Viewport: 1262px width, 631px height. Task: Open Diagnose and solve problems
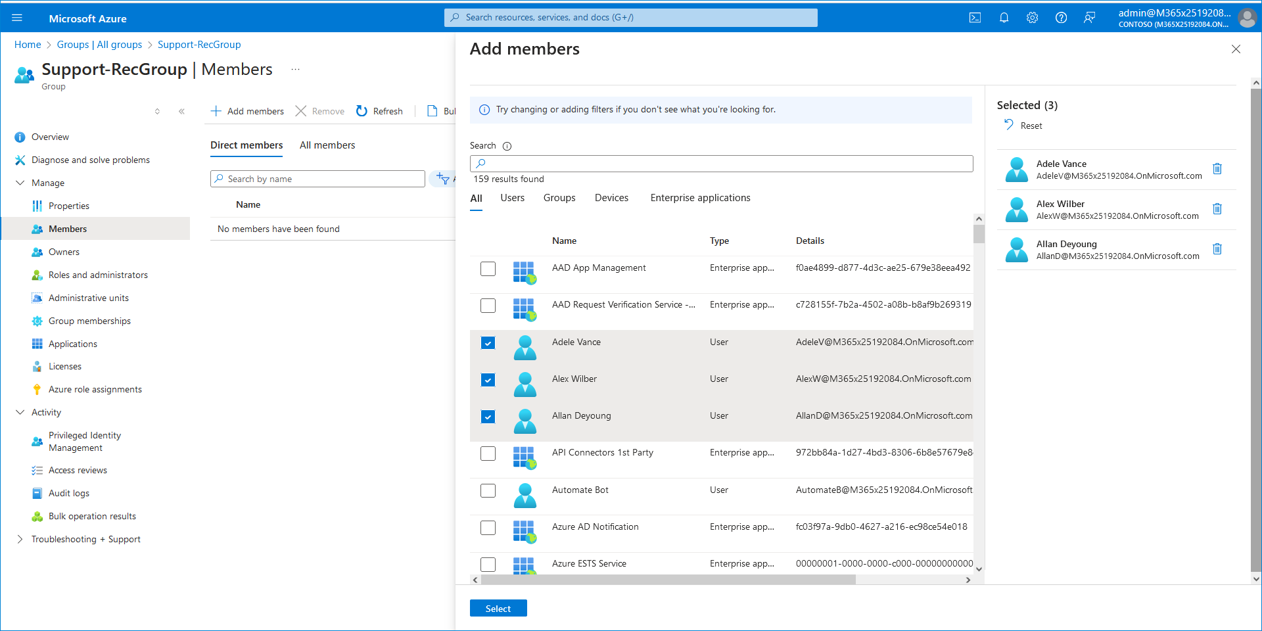click(x=91, y=160)
